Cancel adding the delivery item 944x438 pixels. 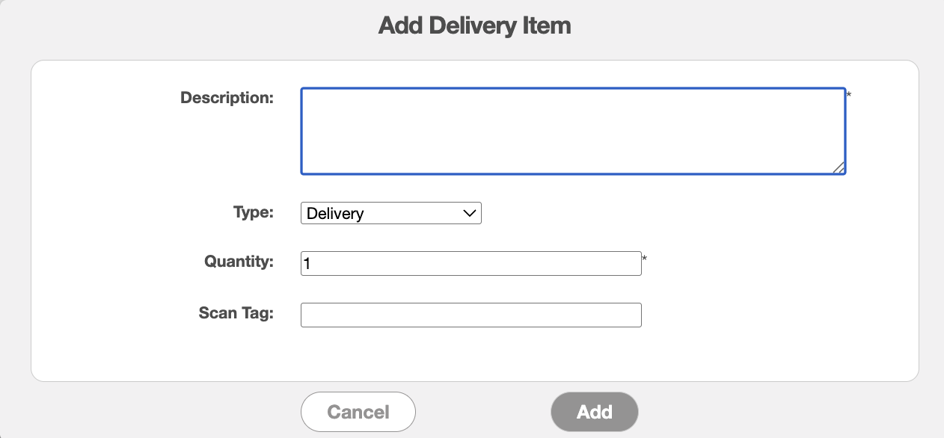(x=358, y=412)
